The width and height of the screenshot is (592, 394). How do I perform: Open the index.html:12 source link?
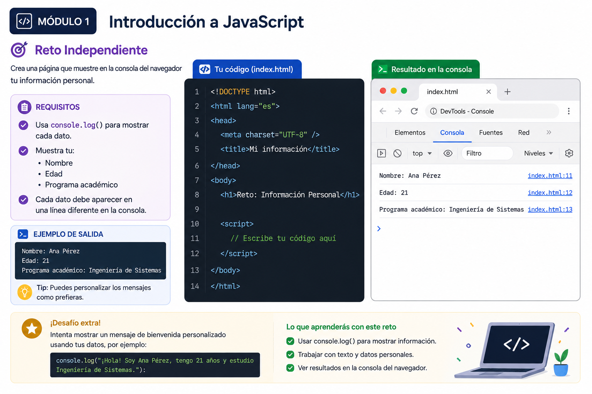550,192
